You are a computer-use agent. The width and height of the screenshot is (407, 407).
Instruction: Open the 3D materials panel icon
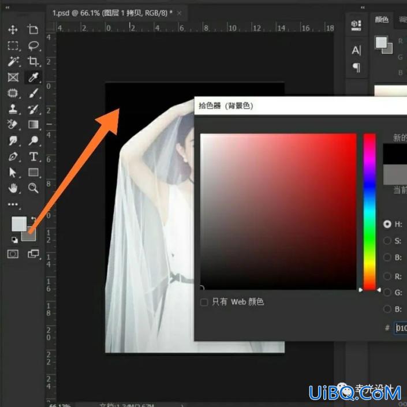(356, 25)
